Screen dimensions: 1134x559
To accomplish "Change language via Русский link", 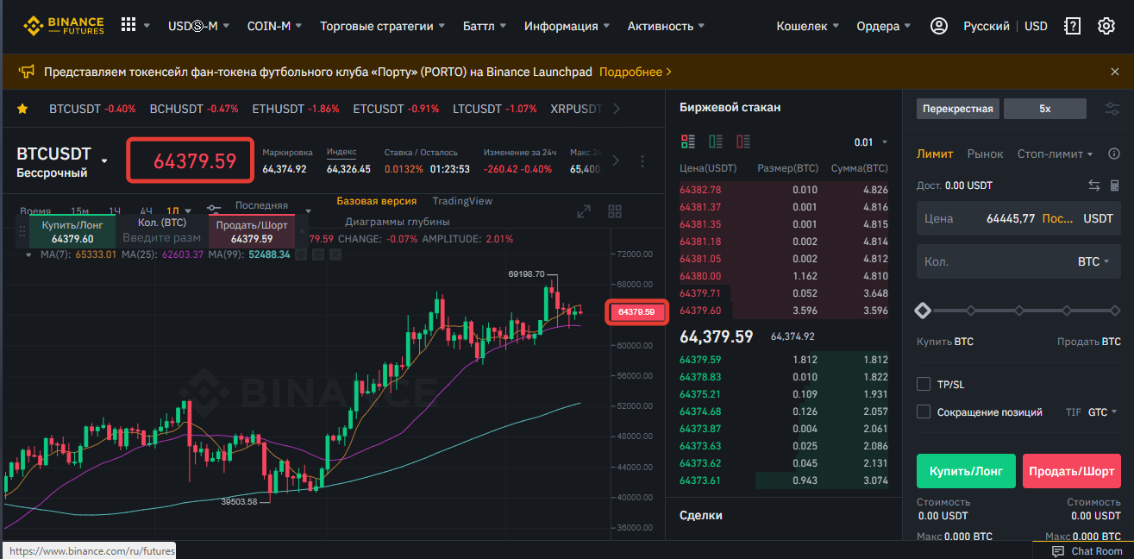I will [987, 26].
